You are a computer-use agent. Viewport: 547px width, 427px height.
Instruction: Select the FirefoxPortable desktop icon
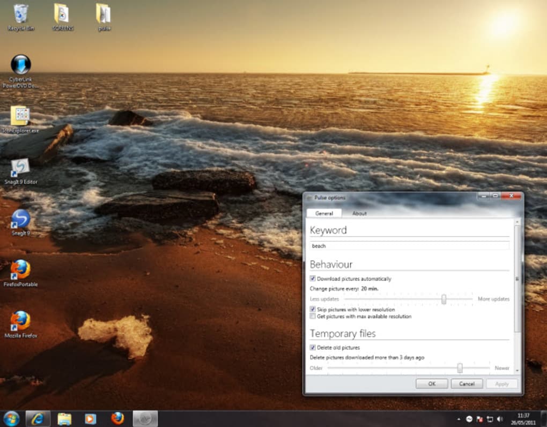click(20, 270)
